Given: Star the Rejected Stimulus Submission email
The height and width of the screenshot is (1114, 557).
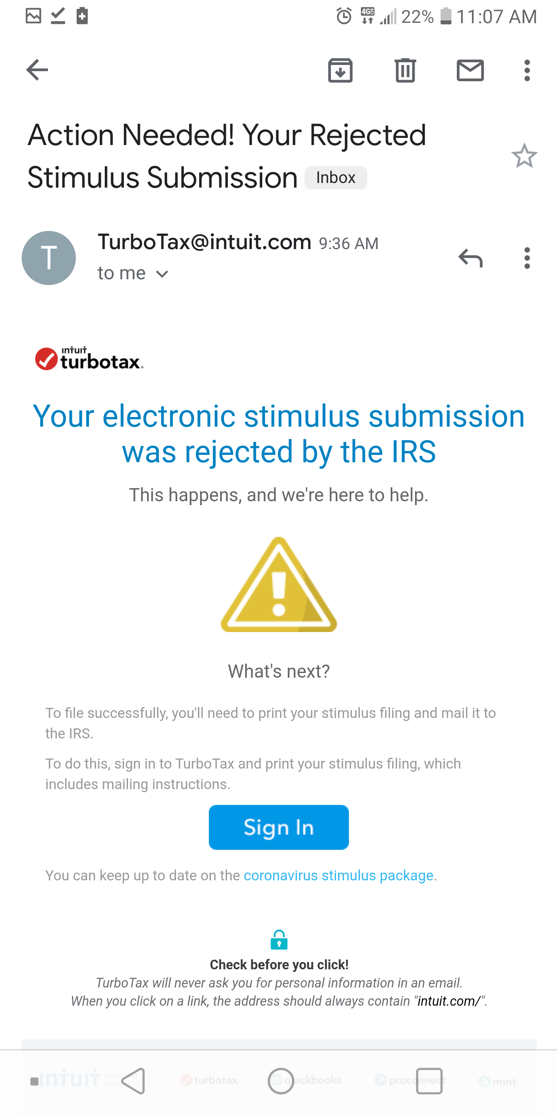Looking at the screenshot, I should coord(524,155).
